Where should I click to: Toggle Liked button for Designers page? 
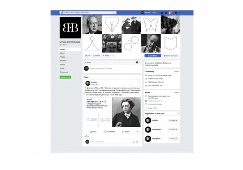point(173,139)
